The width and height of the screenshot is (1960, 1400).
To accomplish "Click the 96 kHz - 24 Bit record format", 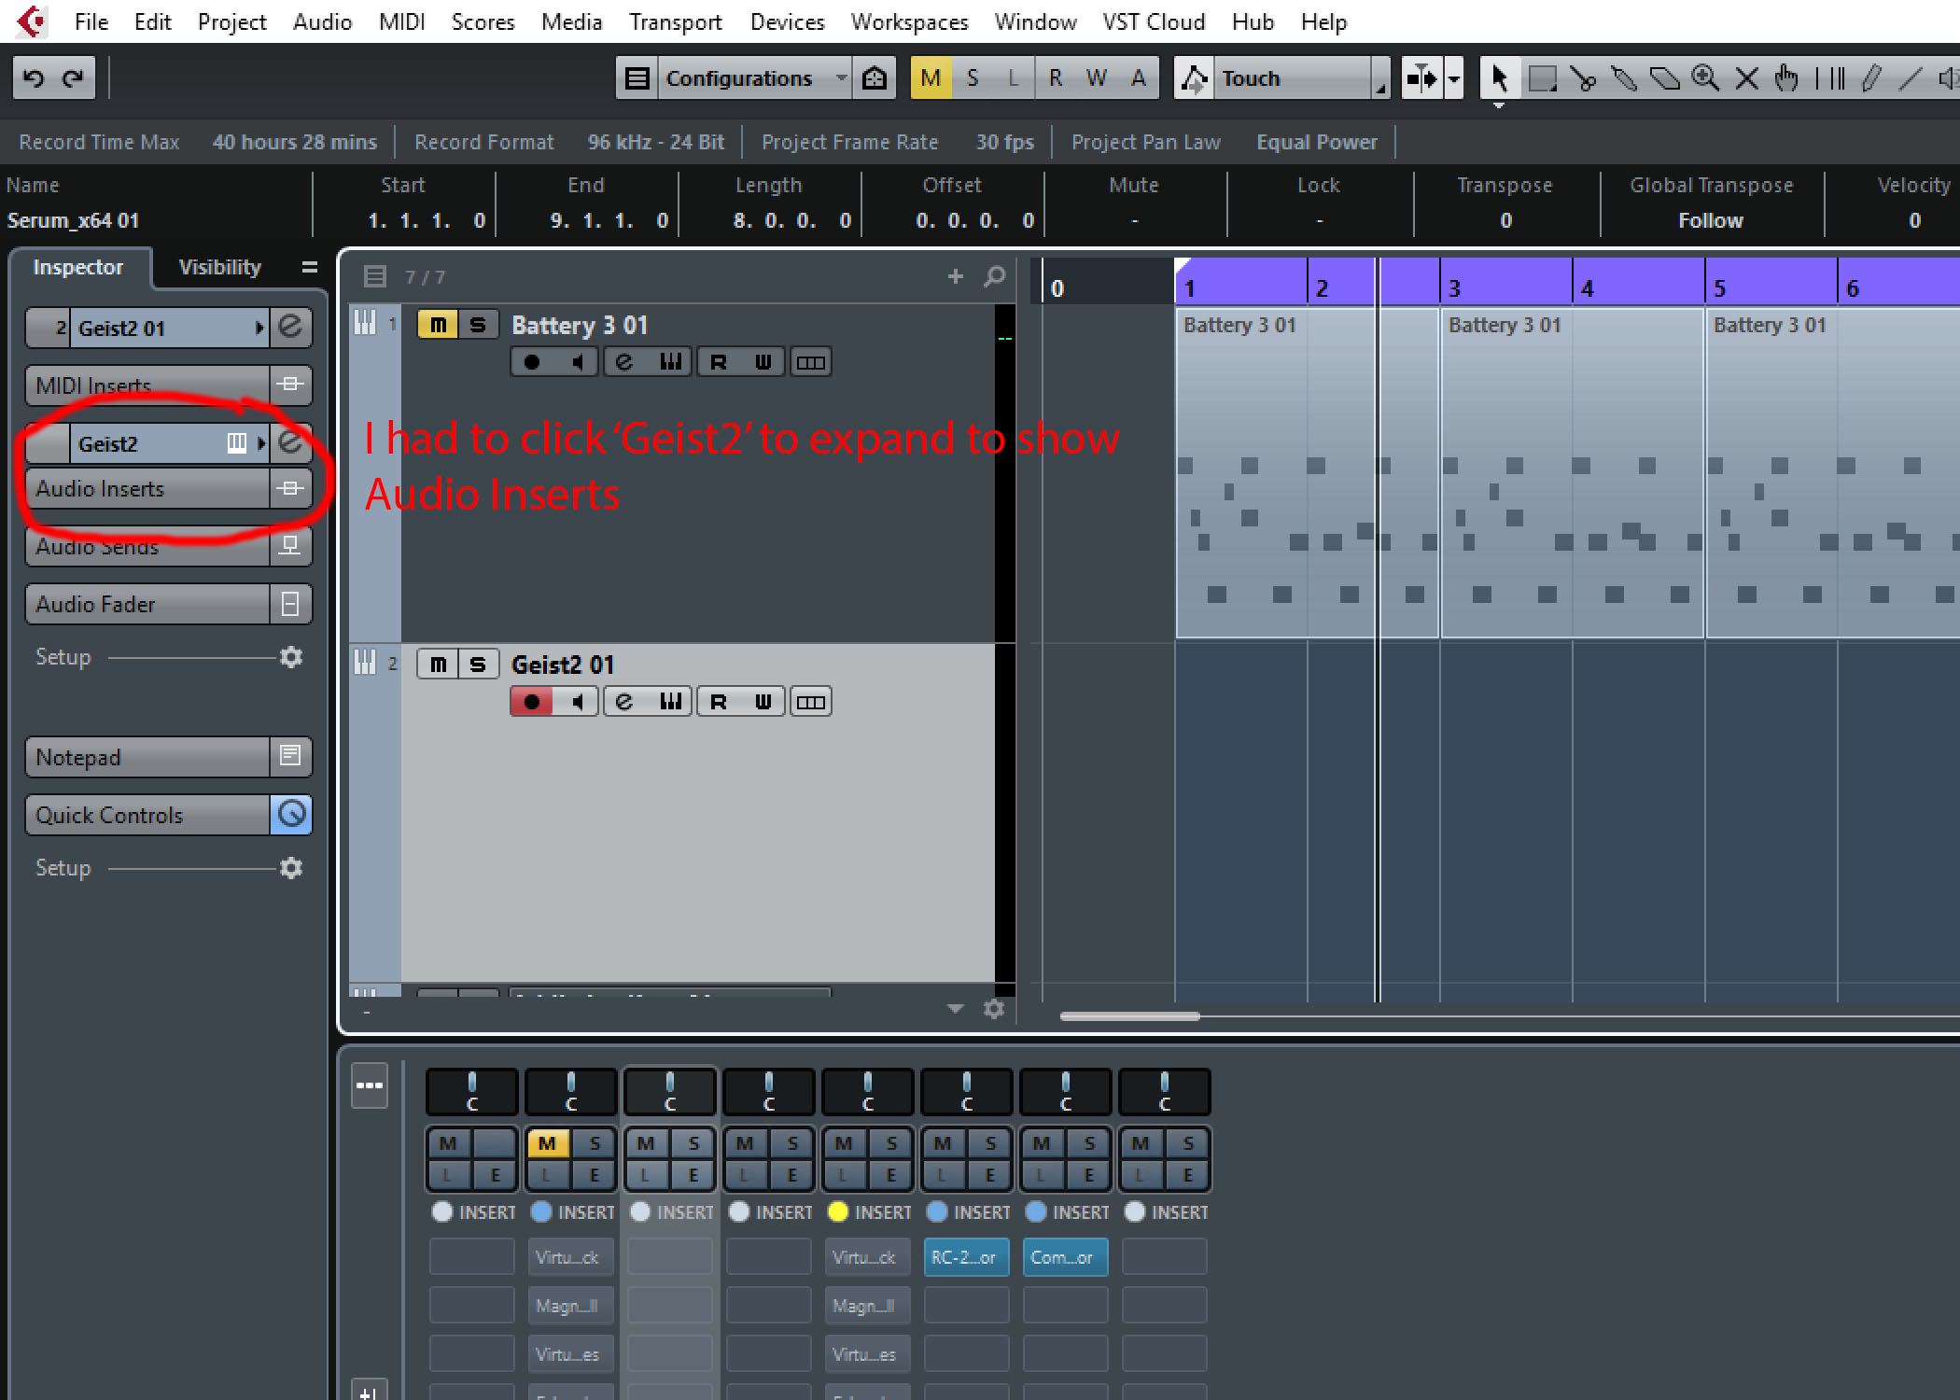I will point(656,142).
